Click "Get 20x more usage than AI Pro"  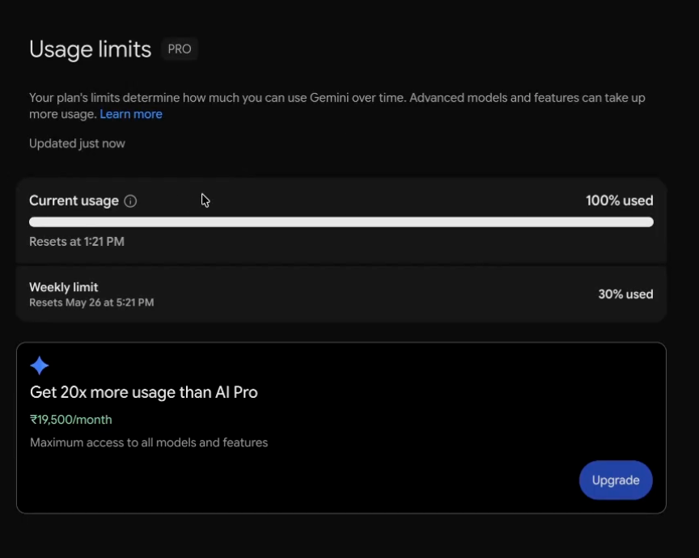coord(143,392)
